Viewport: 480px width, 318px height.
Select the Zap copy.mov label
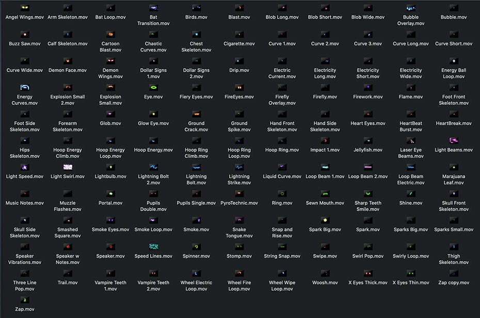[454, 282]
